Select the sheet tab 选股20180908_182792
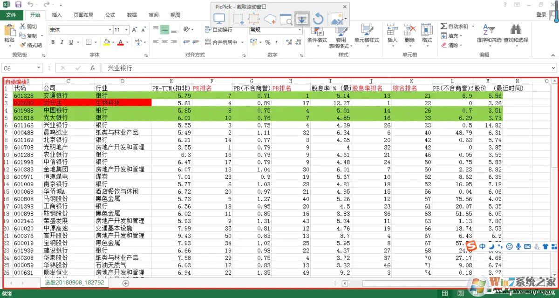Screen dimensions: 559x298 [75, 282]
